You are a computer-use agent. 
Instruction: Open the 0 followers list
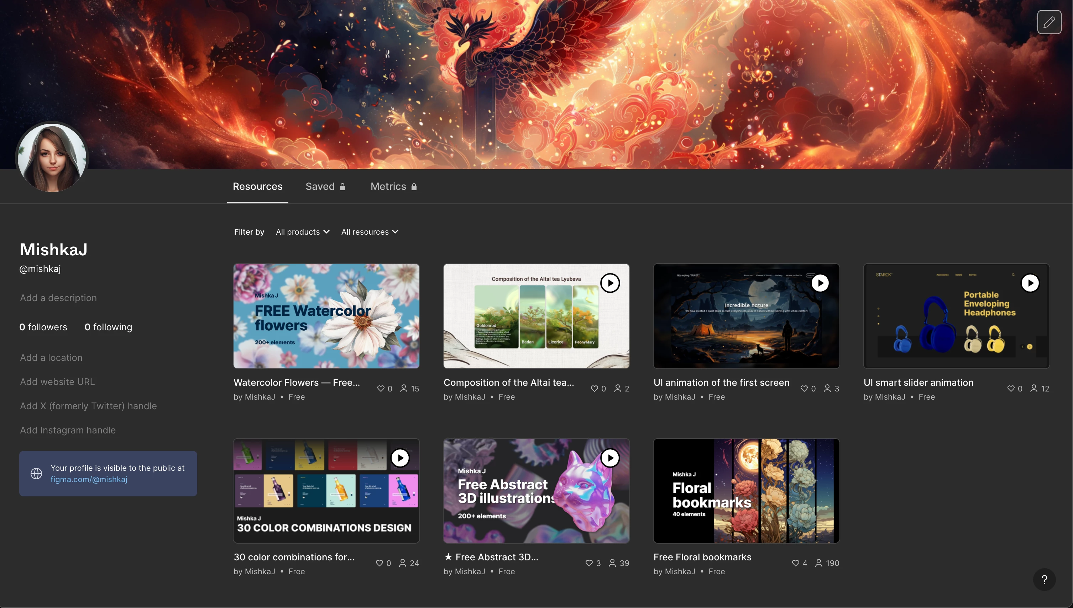click(43, 327)
